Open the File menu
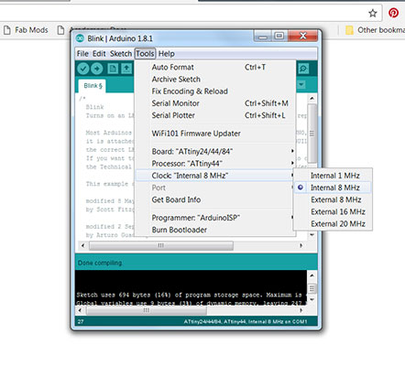The height and width of the screenshot is (366, 405). 82,54
